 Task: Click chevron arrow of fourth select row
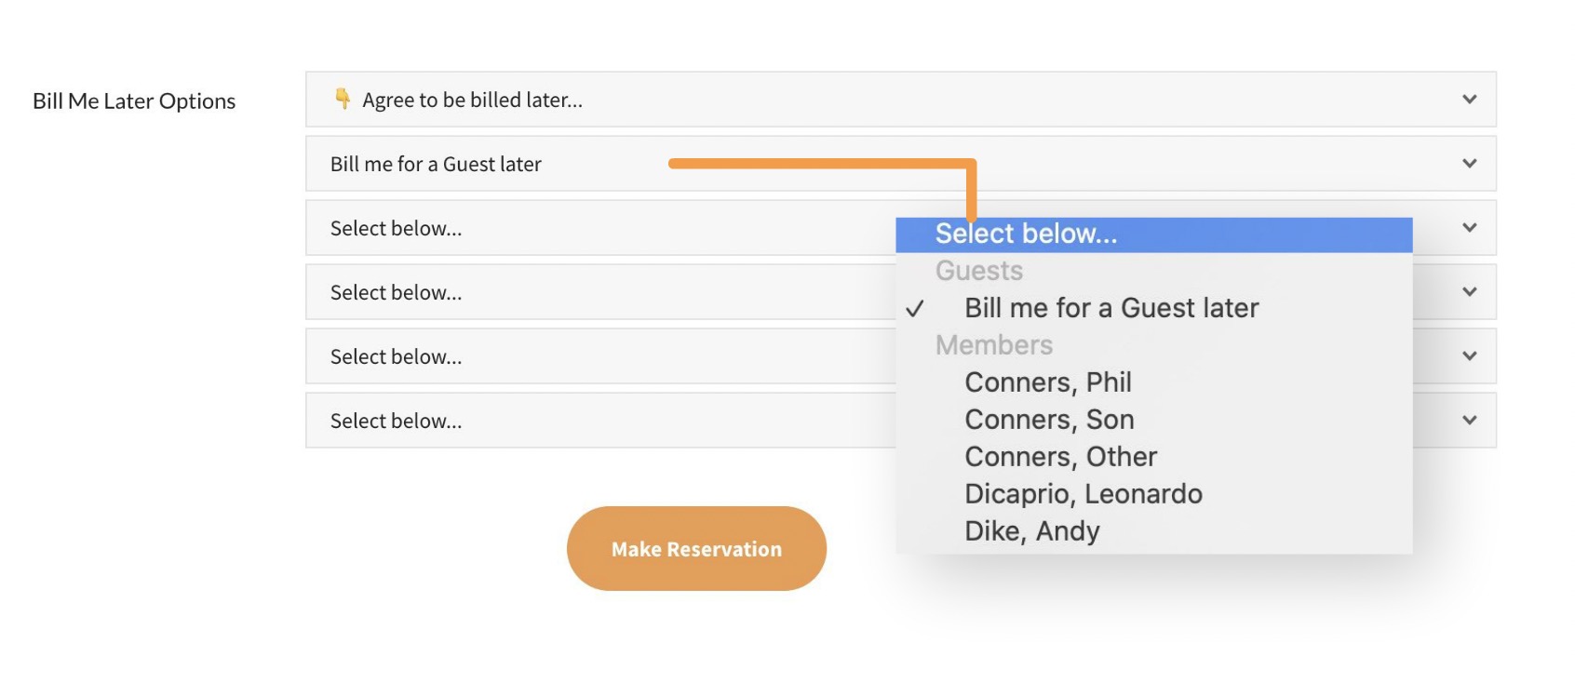tap(1469, 292)
